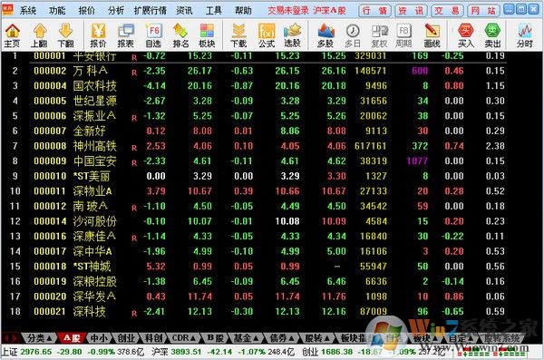The image size is (544, 360).
Task: Open the 帮助 menu
Action: click(243, 10)
